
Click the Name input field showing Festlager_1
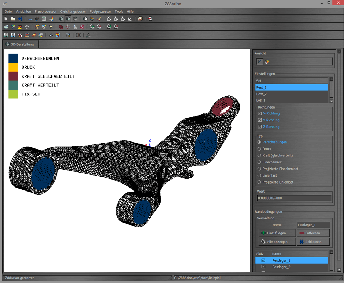point(313,225)
